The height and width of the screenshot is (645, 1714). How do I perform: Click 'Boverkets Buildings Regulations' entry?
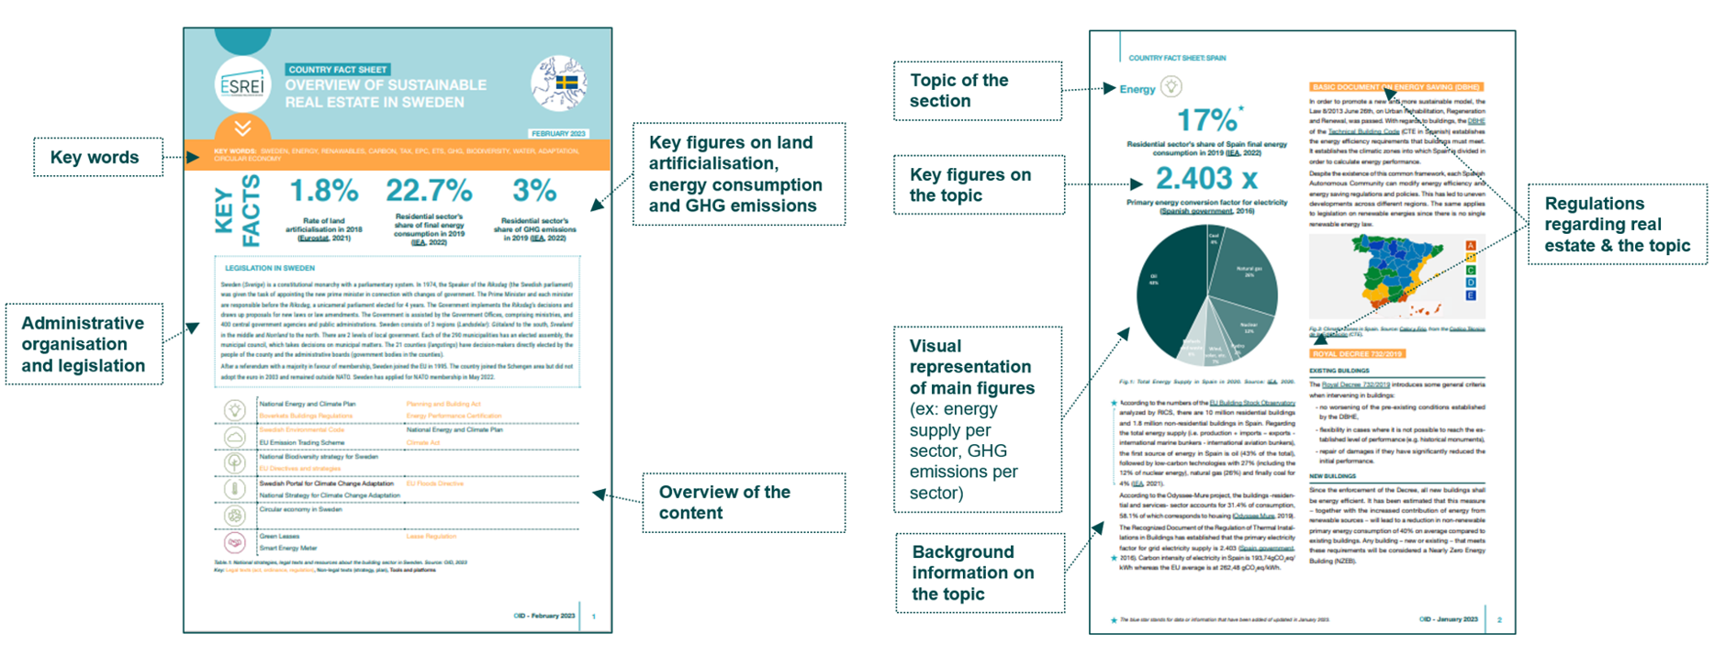(x=306, y=416)
